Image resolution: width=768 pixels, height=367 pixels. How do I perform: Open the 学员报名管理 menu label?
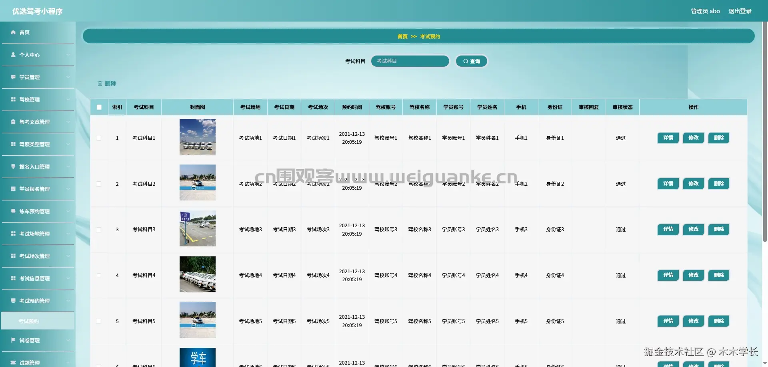(x=34, y=189)
